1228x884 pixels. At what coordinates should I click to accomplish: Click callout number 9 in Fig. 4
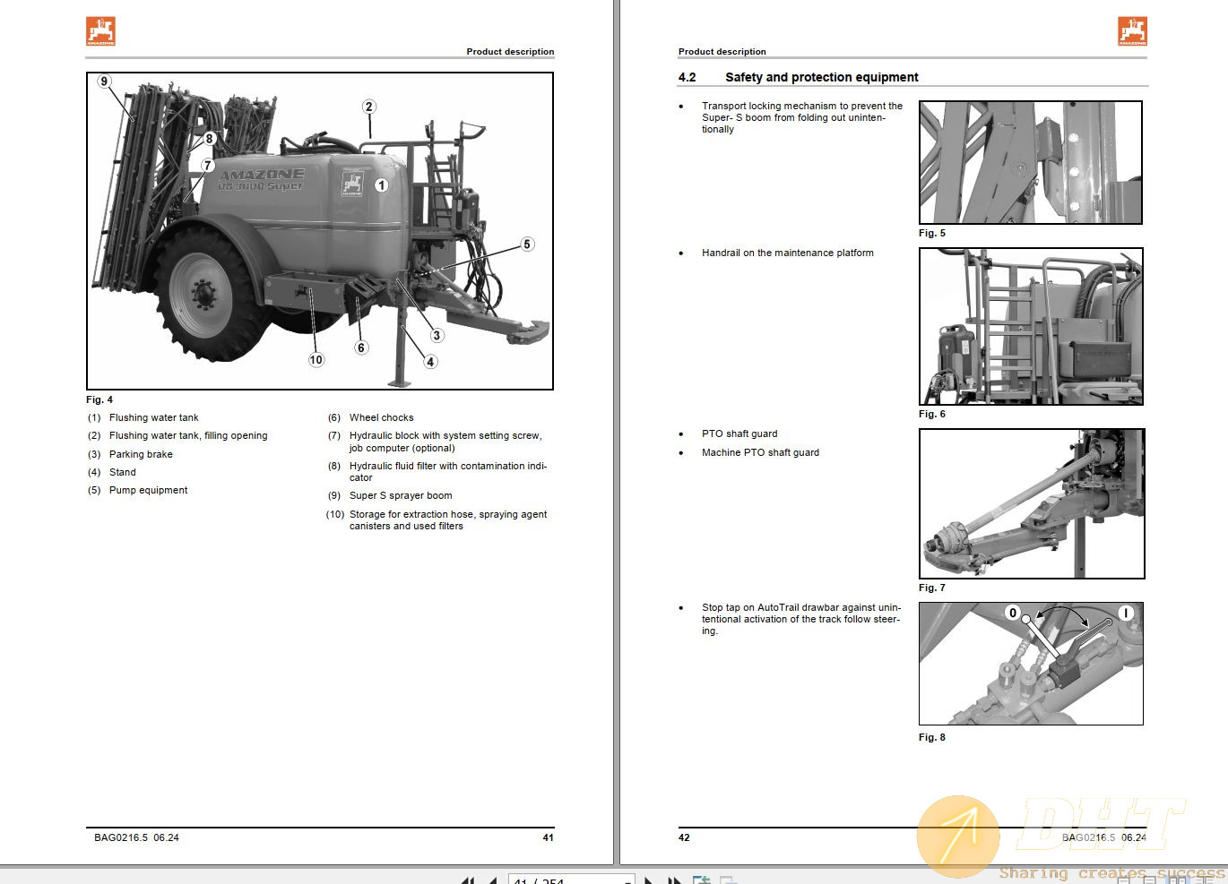pyautogui.click(x=104, y=82)
